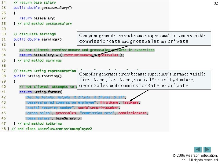Click 'public String toString()' on line 38
Screen dimensions: 220x165
click(38, 76)
